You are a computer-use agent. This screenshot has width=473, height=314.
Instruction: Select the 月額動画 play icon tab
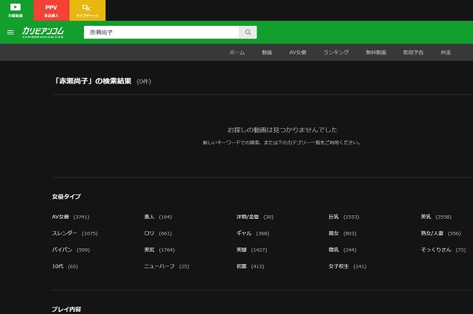click(x=15, y=10)
